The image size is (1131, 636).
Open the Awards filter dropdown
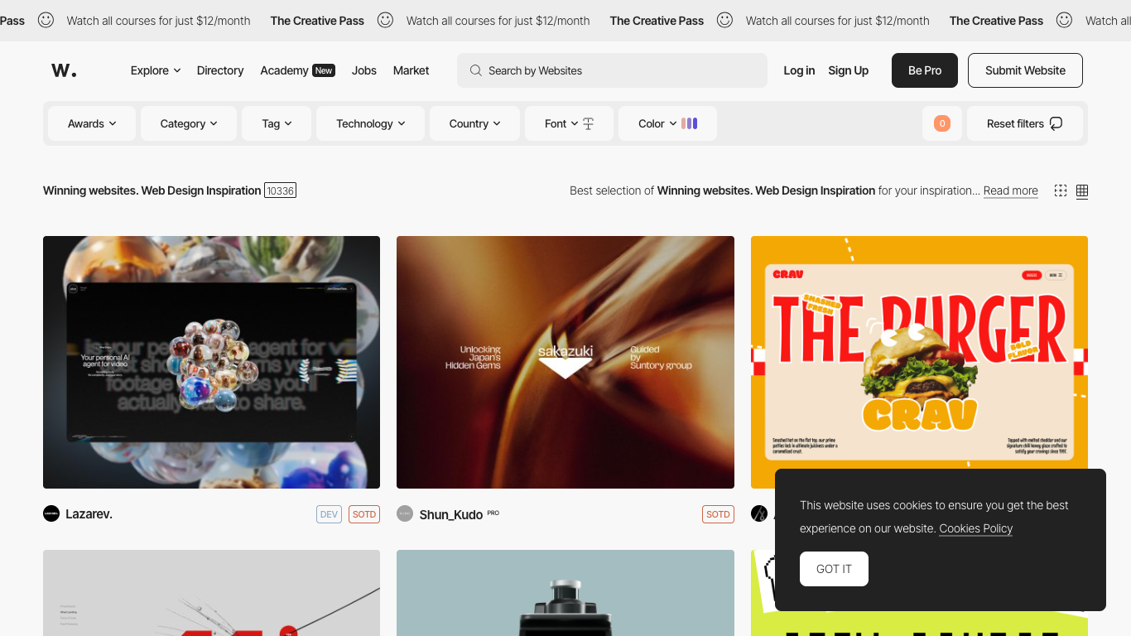tap(92, 123)
